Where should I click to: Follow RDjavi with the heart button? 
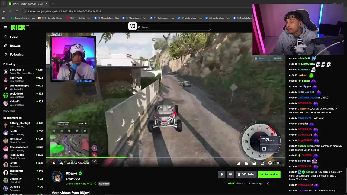click(x=230, y=174)
